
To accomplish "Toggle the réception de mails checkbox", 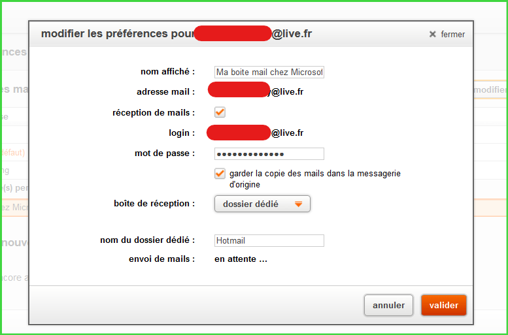I will [x=220, y=112].
